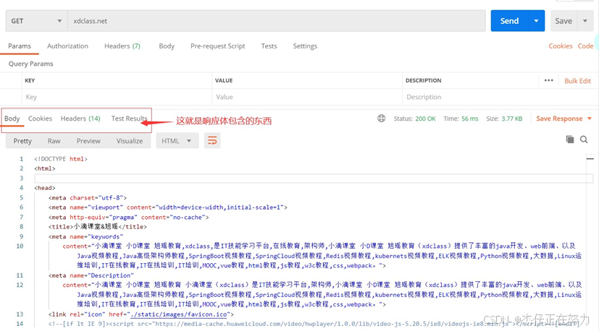The image size is (599, 331).
Task: Click the DESCRIPTION column header
Action: coord(423,80)
